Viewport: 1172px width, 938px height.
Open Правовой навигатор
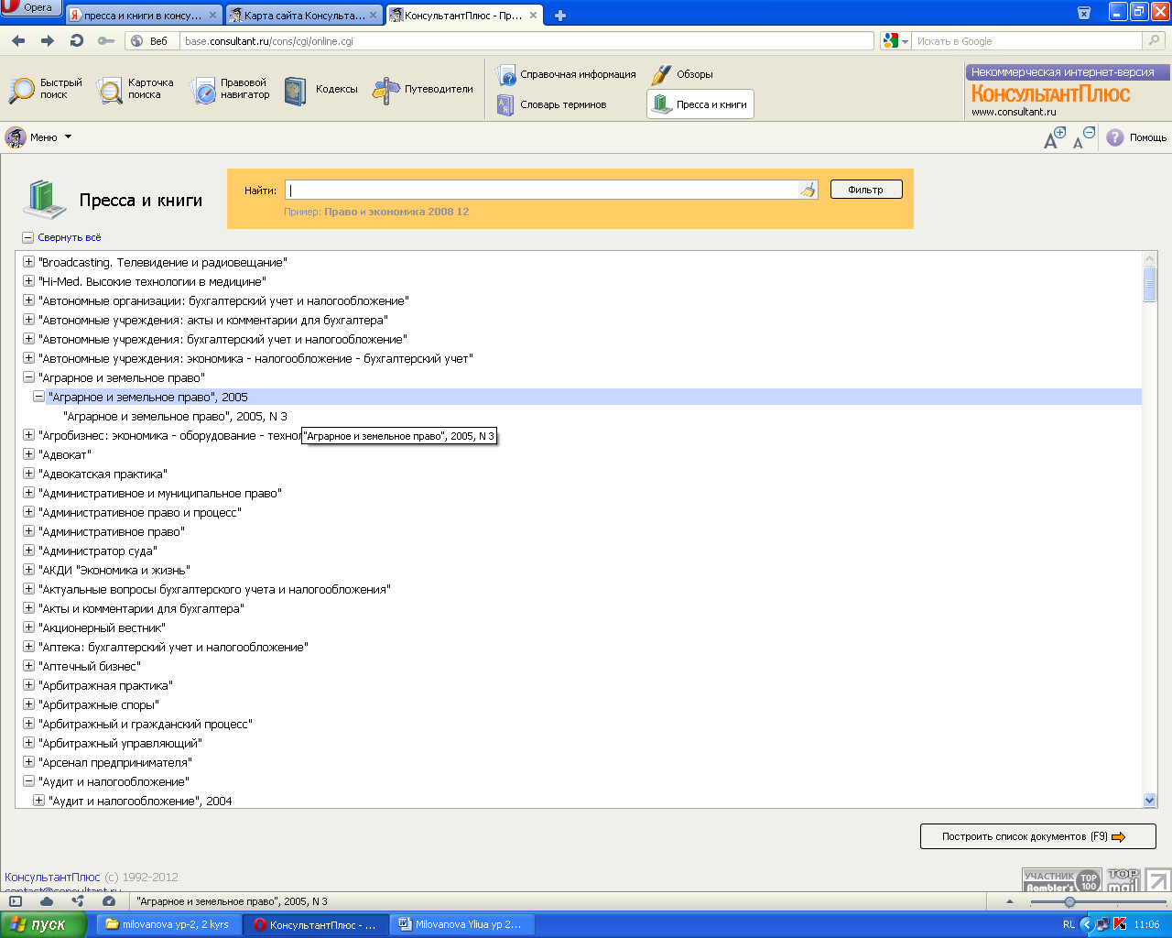[230, 89]
